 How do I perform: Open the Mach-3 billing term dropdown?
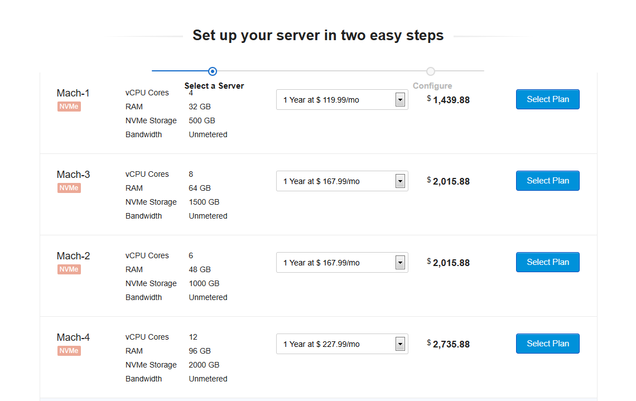click(x=342, y=181)
